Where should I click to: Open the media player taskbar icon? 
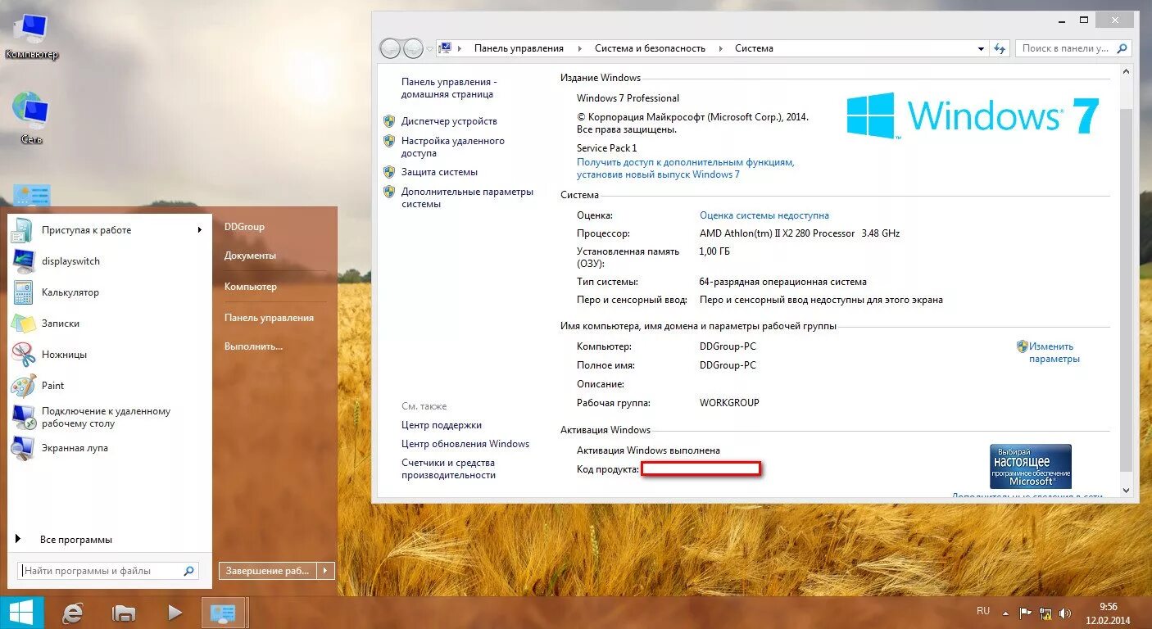point(174,613)
